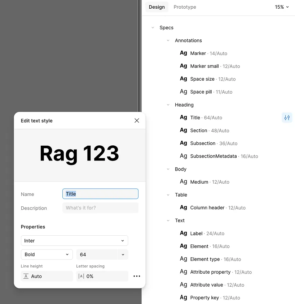Viewport: 295px width, 304px height.
Task: Click the Ag preview icon for Marker small
Action: point(184,66)
